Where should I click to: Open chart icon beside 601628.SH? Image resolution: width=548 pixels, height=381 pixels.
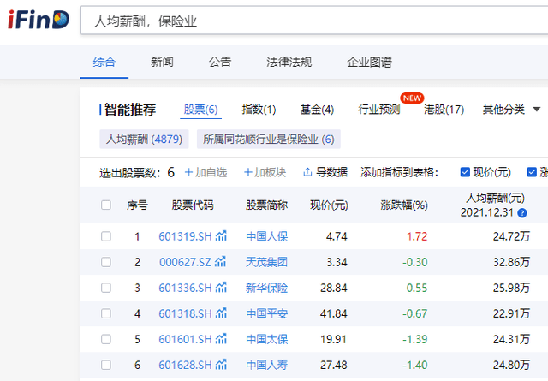point(221,365)
